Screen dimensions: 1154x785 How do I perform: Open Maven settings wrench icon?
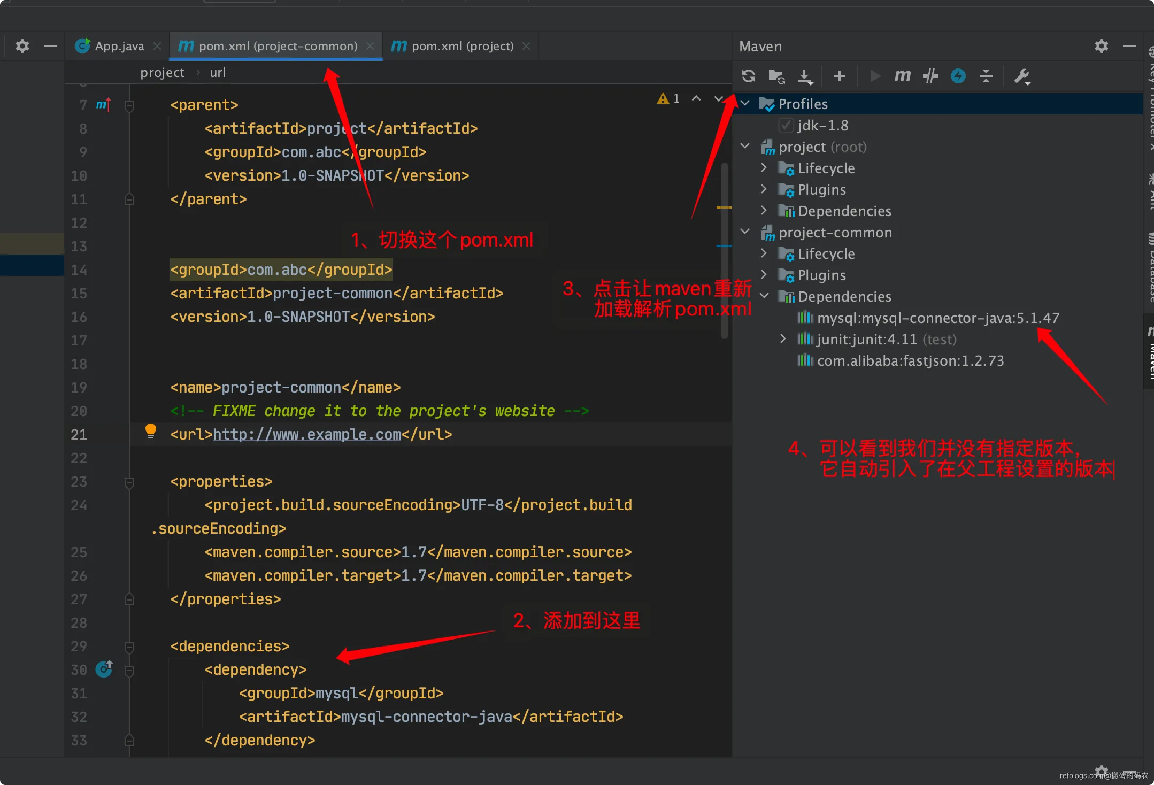[x=1021, y=76]
